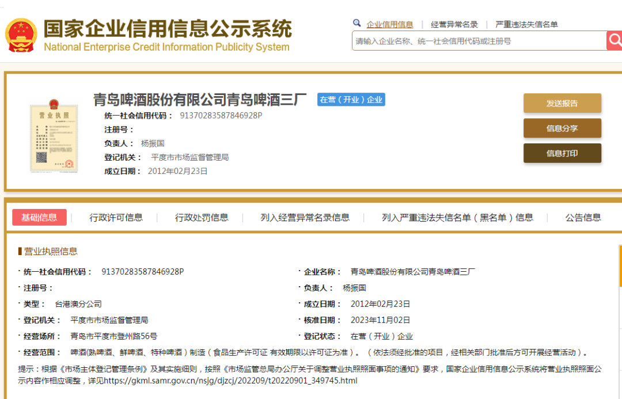Open the 列入经营异常名录信息 tab

[x=305, y=217]
